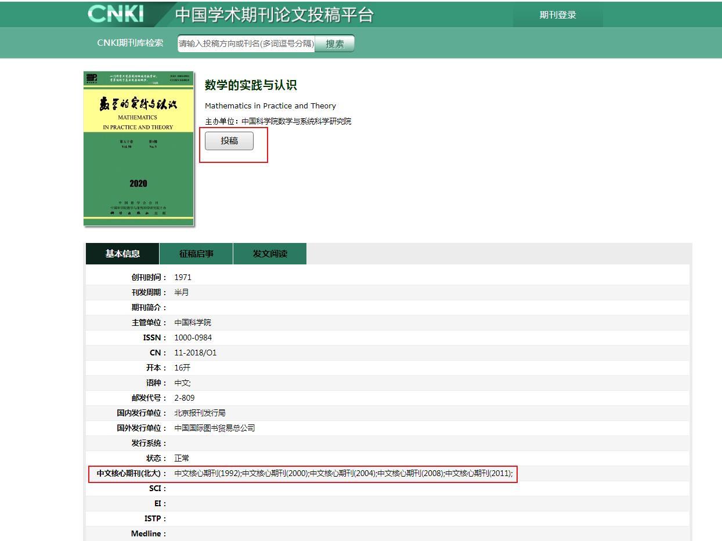Focus the journal search input field
The height and width of the screenshot is (541, 722).
[x=246, y=43]
